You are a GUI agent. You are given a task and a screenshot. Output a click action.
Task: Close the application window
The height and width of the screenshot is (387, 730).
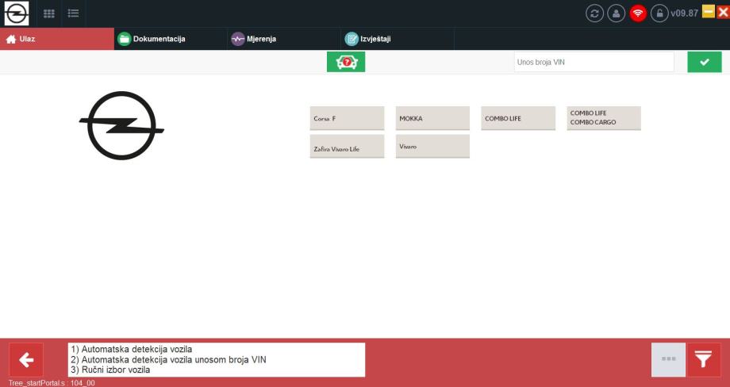(x=723, y=12)
